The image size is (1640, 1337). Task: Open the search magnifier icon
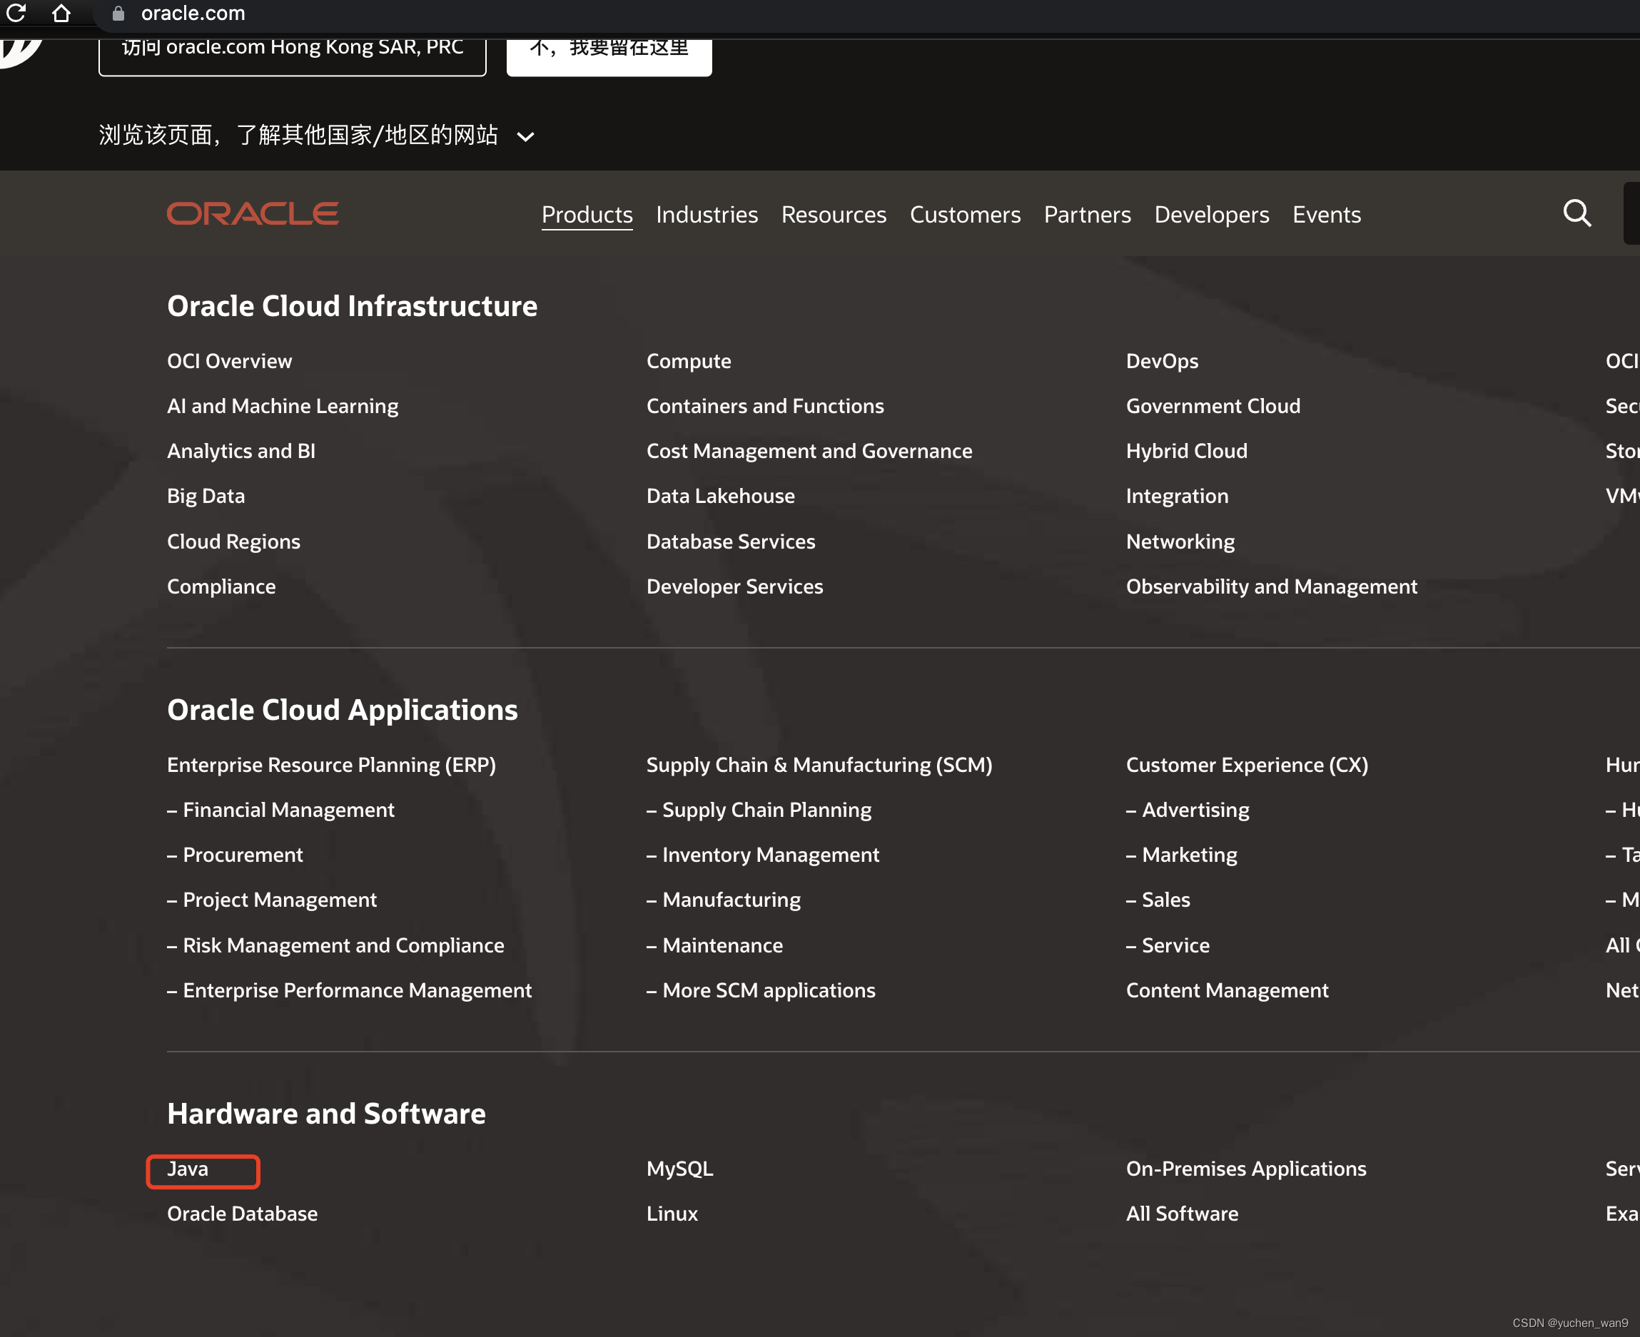1576,213
